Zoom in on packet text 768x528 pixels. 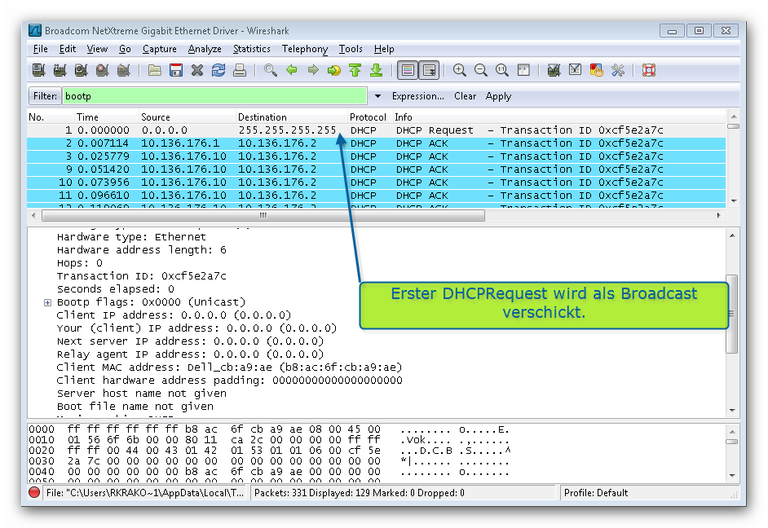460,70
